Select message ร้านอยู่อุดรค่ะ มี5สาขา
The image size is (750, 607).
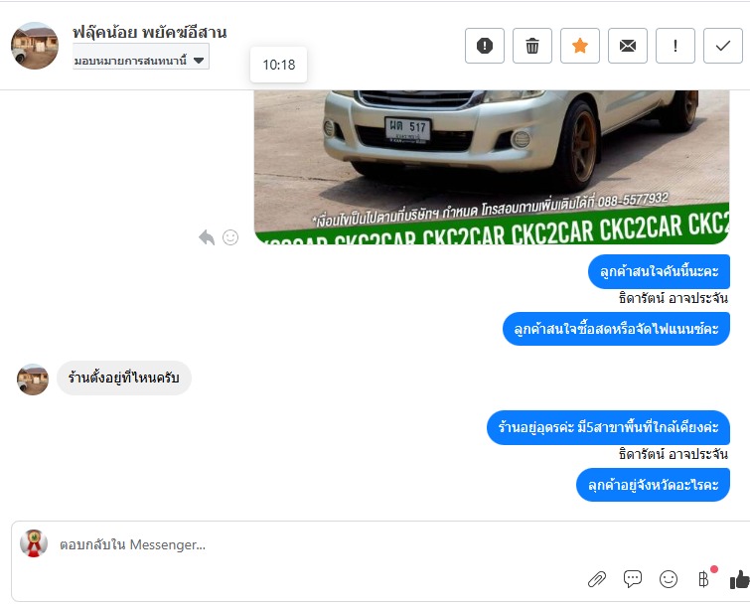pos(608,427)
